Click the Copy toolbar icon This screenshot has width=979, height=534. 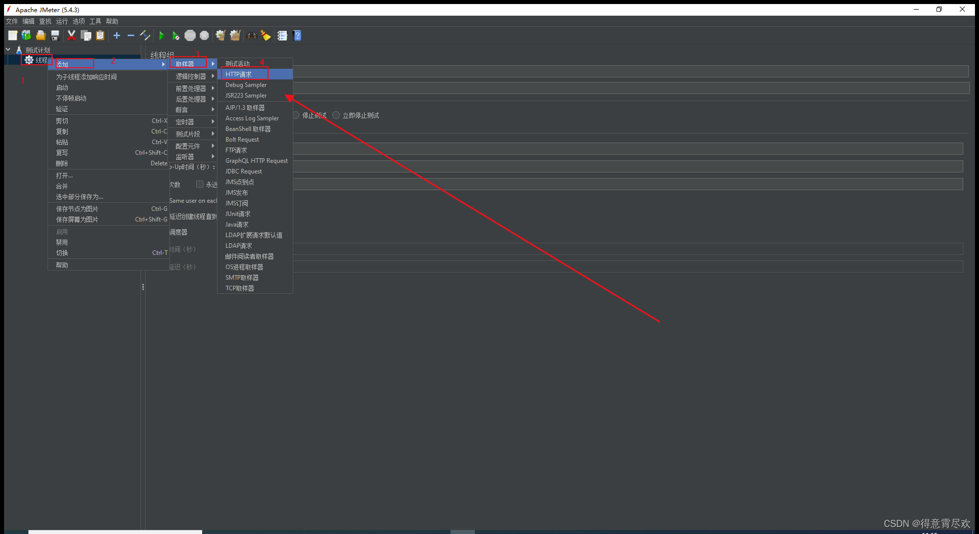coord(86,35)
